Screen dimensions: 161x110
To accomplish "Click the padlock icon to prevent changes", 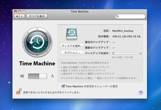I will [x=19, y=91].
